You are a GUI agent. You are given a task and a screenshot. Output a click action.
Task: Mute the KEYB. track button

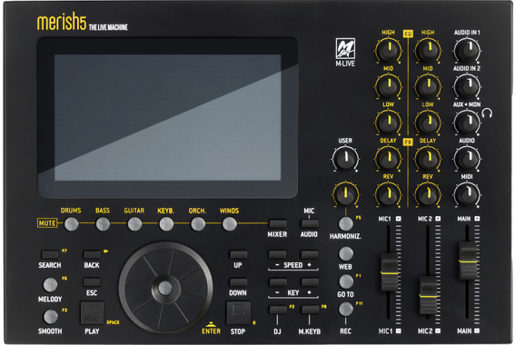(x=166, y=224)
